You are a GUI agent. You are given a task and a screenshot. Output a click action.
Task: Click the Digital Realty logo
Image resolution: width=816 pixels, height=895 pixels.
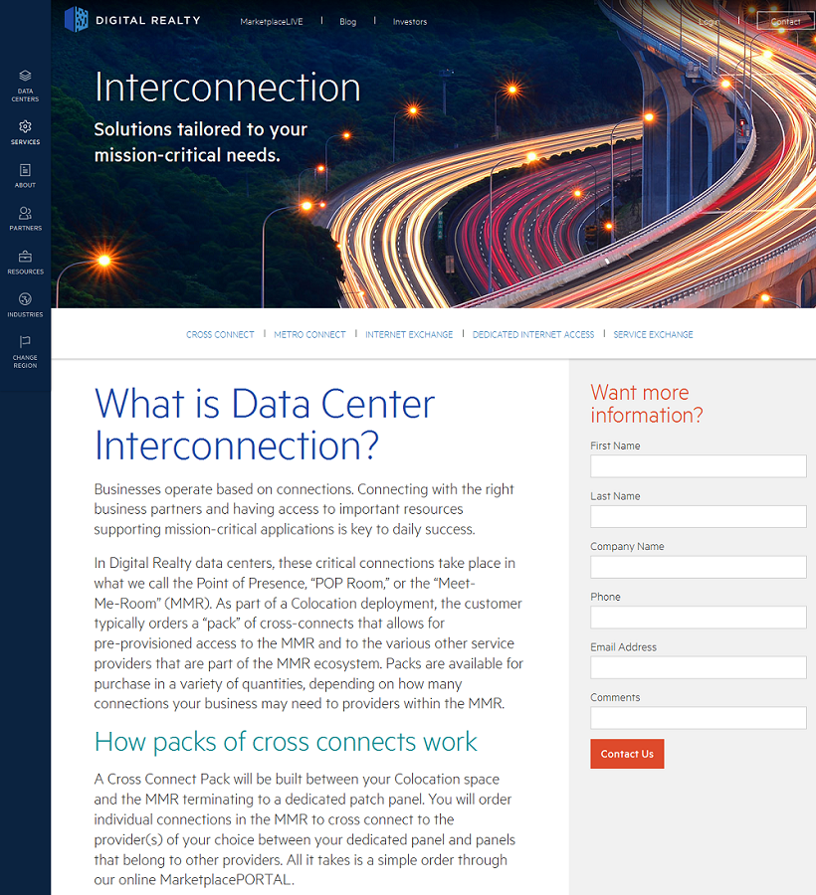(132, 20)
